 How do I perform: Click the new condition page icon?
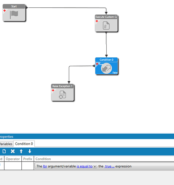point(4,151)
